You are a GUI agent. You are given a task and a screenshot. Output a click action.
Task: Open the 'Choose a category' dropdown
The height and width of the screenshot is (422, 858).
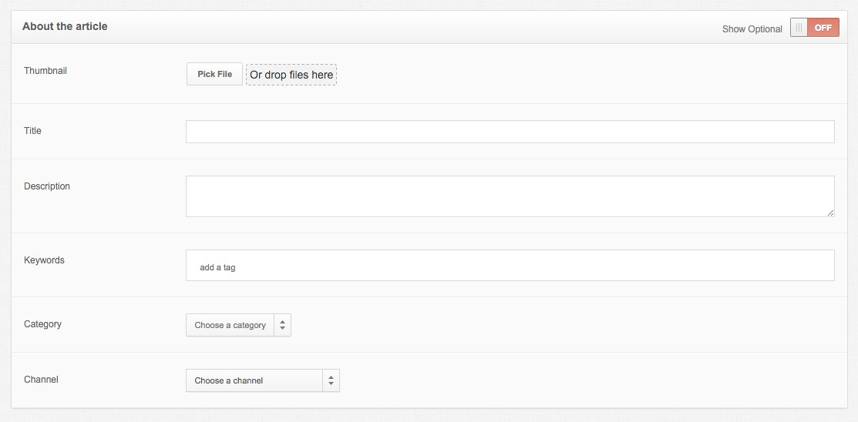238,325
